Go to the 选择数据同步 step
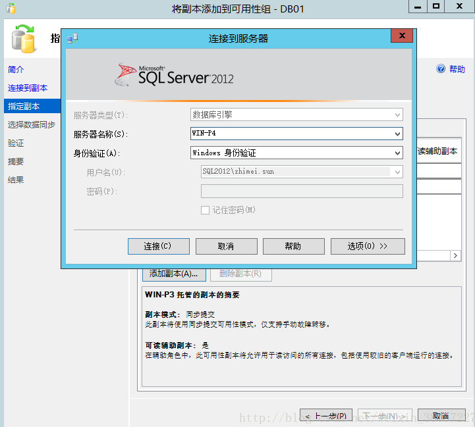 (x=32, y=125)
